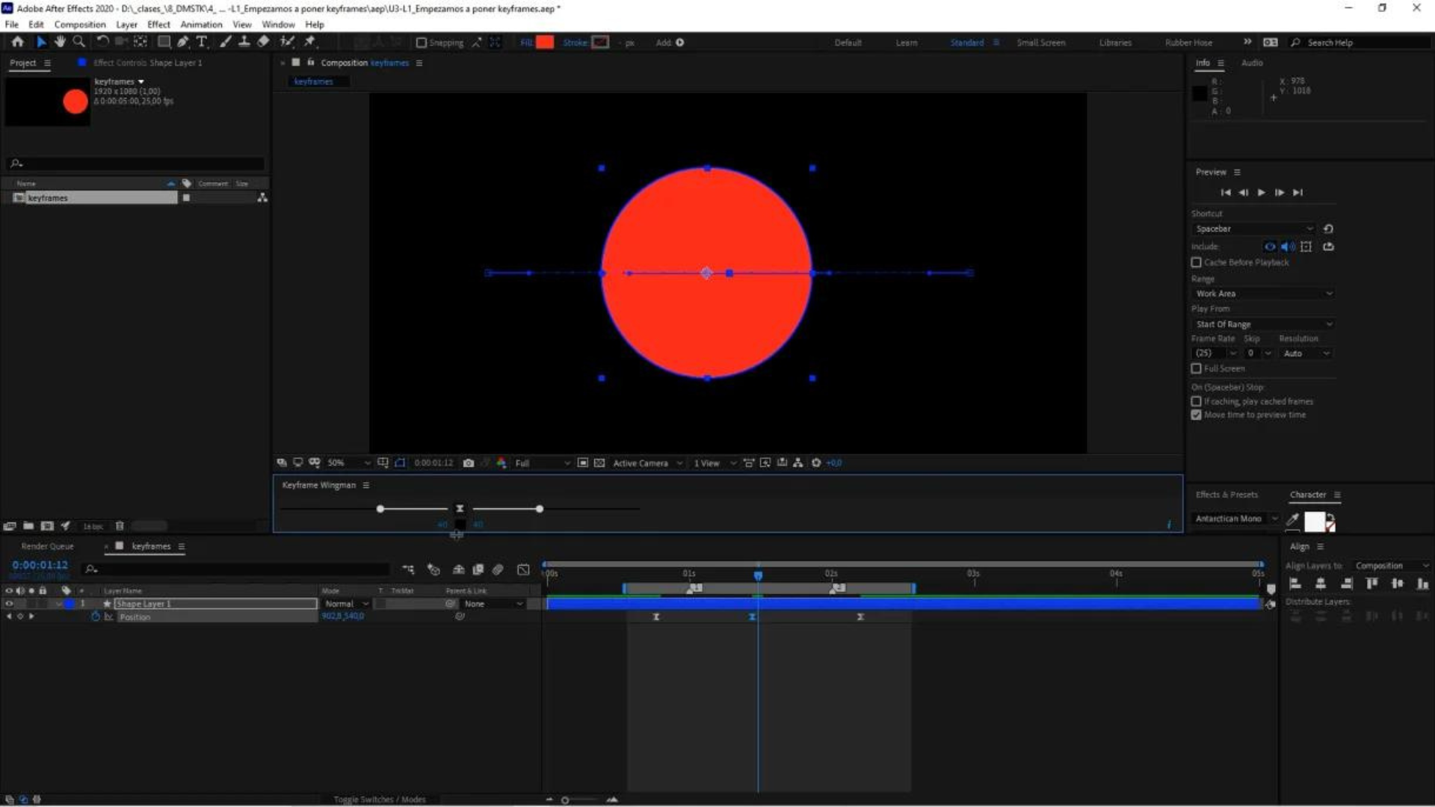Screen dimensions: 1435x807
Task: Select the Pen tool
Action: [x=183, y=42]
